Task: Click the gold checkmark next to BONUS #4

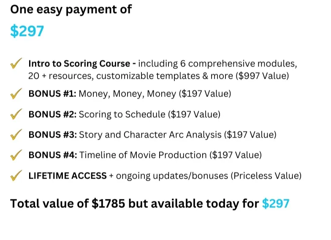Action: tap(16, 155)
